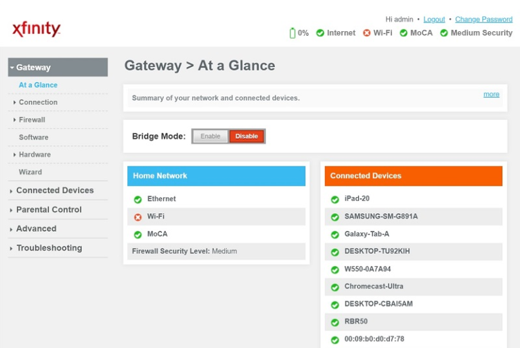Click the status icon next to Galaxy-Tab-A
This screenshot has height=348, width=520.
click(335, 234)
